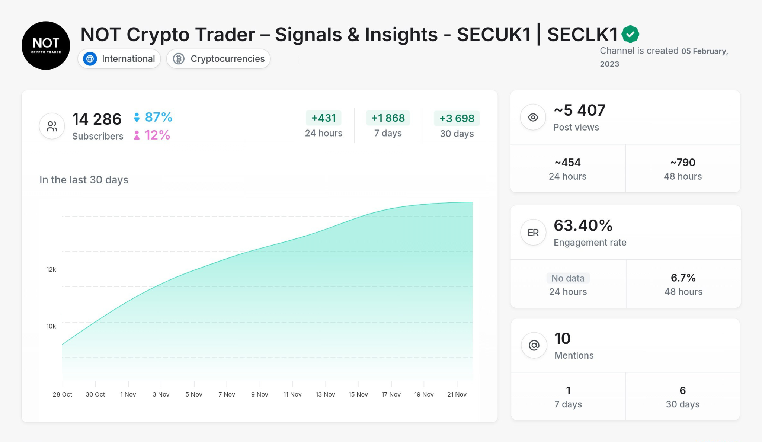The image size is (762, 442).
Task: Click the subscribers people icon
Action: click(52, 126)
